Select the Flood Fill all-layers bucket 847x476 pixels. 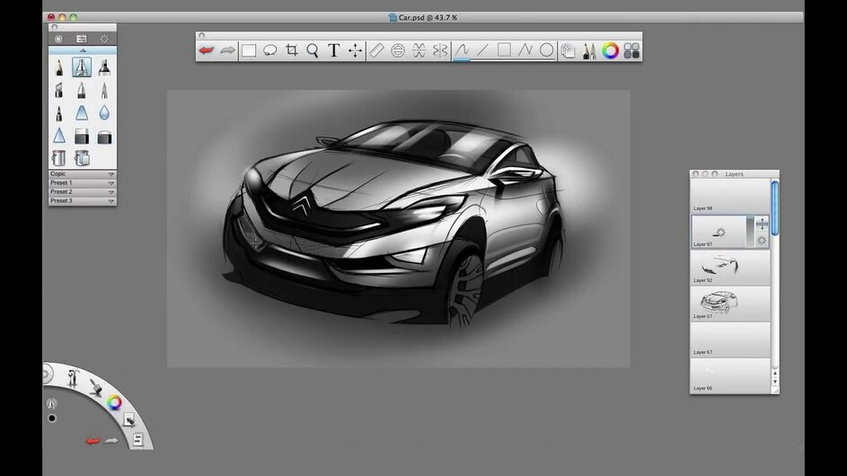[x=82, y=158]
